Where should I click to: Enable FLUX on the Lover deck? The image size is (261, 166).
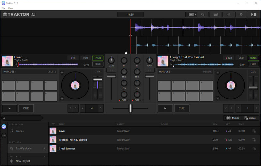point(98,64)
